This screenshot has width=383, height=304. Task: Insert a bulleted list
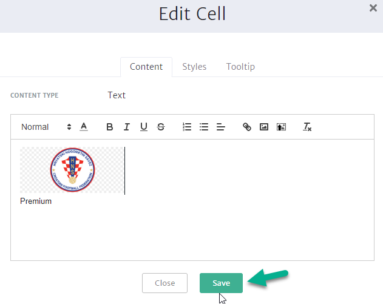pyautogui.click(x=204, y=127)
